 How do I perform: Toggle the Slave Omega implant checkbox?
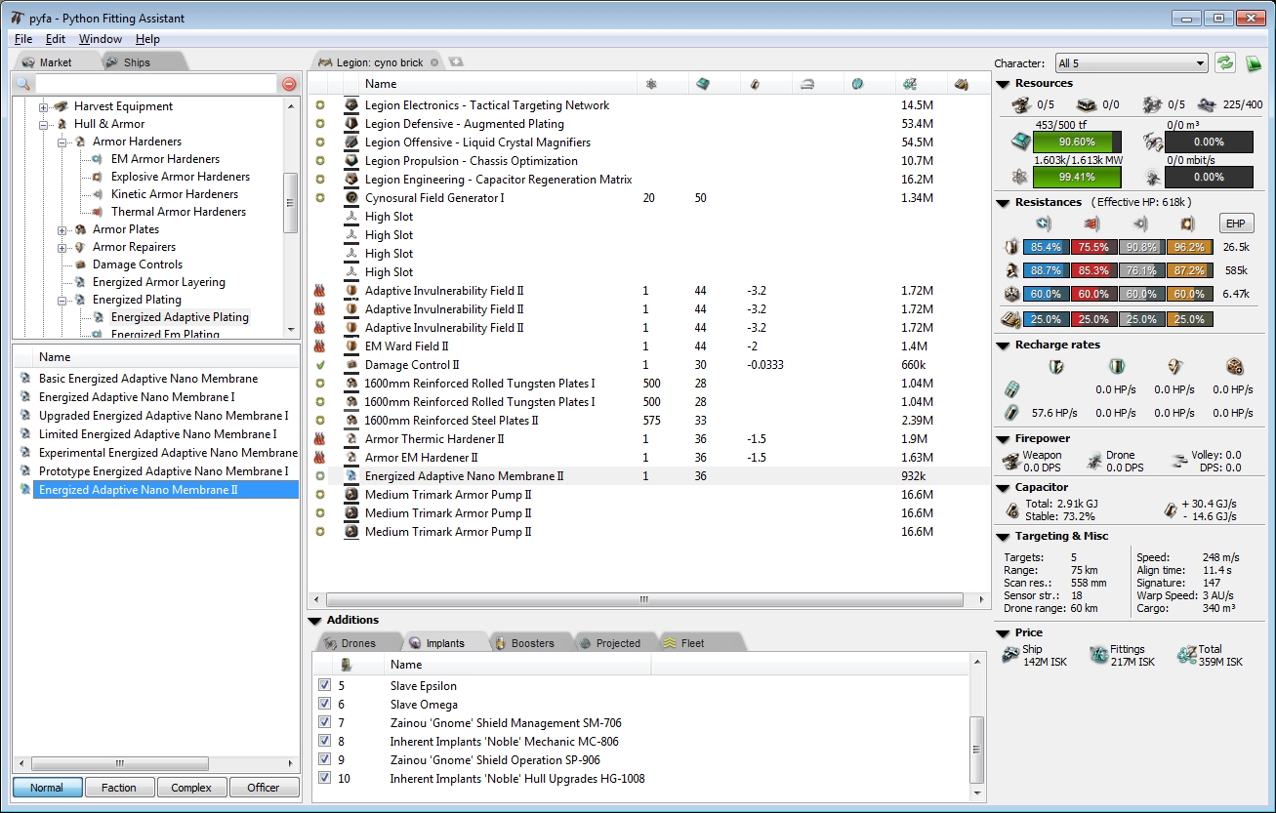[x=325, y=705]
